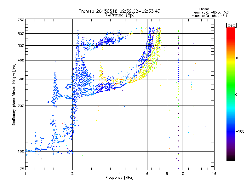The height and width of the screenshot is (189, 252).
Task: Click the y-axis tick label '400'
Action: point(21,60)
